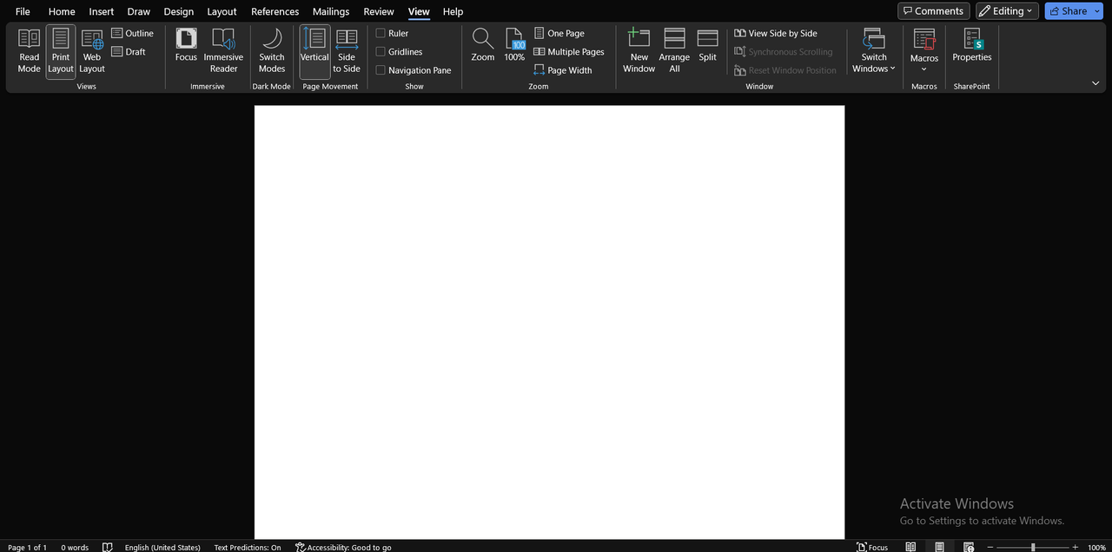Switch to the Draw tab

pyautogui.click(x=139, y=11)
